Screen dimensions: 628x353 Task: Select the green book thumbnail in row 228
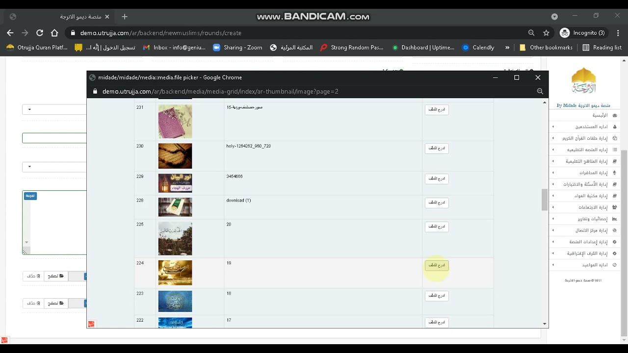(175, 207)
